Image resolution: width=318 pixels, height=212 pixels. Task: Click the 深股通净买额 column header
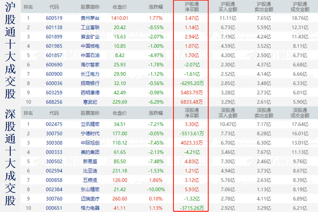point(192,113)
